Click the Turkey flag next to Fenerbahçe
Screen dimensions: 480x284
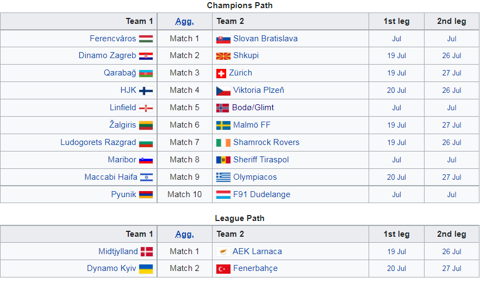pos(223,269)
